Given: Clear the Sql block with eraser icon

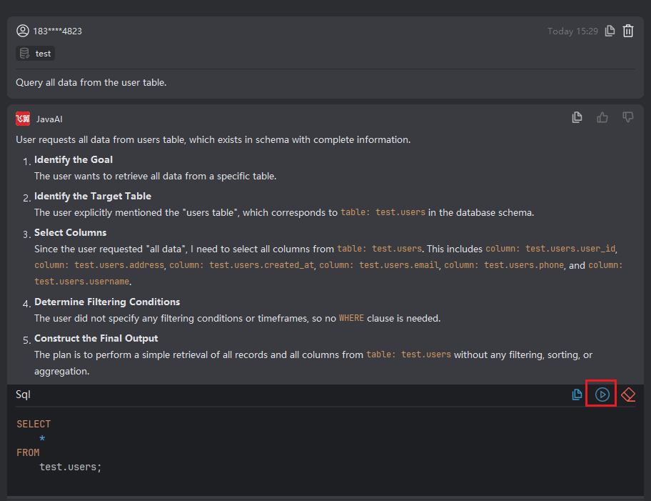Looking at the screenshot, I should tap(628, 395).
